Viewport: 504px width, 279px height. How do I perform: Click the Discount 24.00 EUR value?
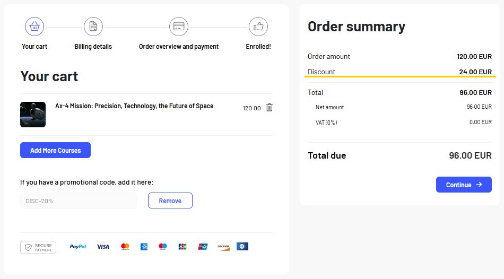(x=475, y=72)
